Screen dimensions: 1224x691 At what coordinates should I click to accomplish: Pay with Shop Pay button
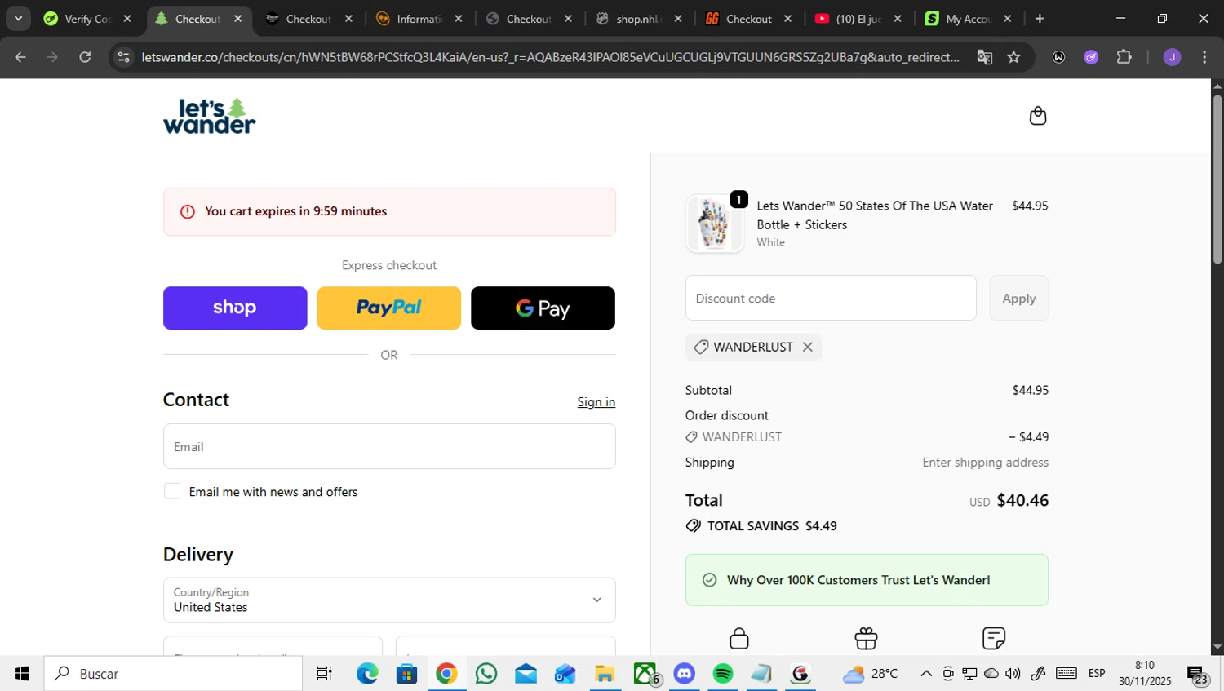[235, 308]
